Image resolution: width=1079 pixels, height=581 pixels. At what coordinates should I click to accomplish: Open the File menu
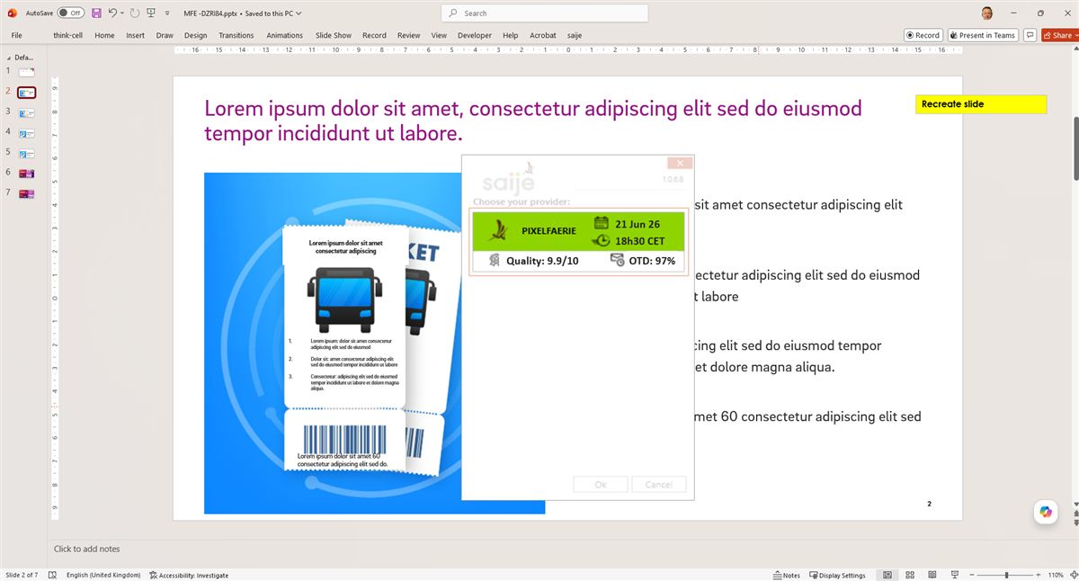[16, 35]
